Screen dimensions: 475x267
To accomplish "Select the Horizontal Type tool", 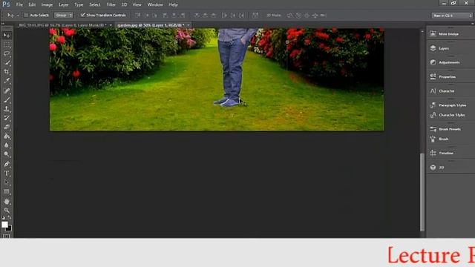I will (x=7, y=174).
